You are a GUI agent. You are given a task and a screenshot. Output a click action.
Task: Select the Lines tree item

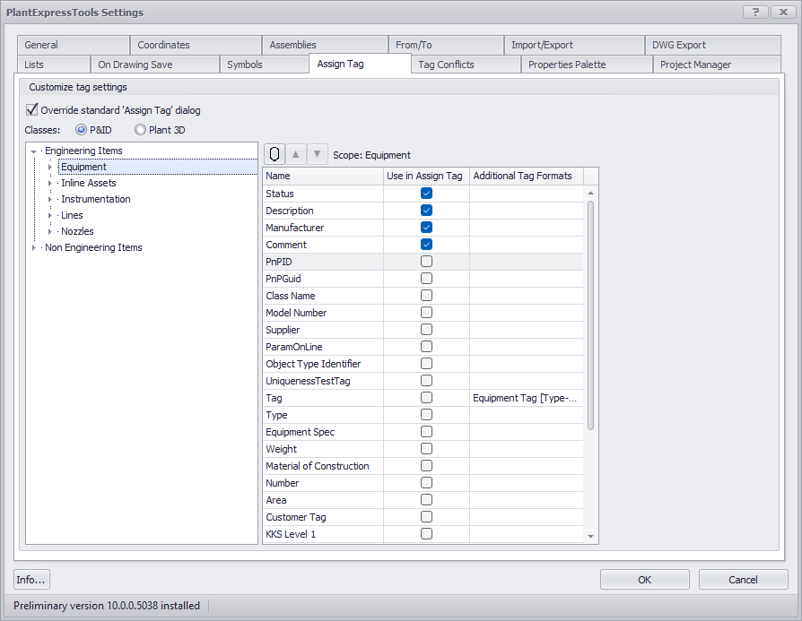tap(72, 215)
